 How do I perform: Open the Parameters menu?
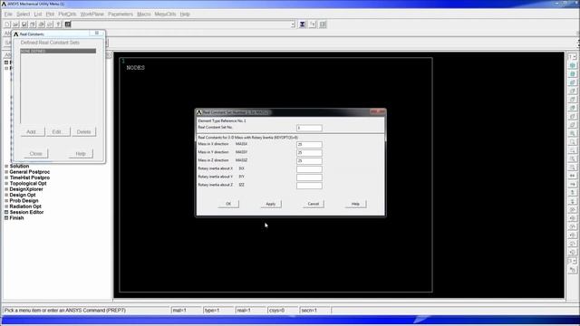121,14
